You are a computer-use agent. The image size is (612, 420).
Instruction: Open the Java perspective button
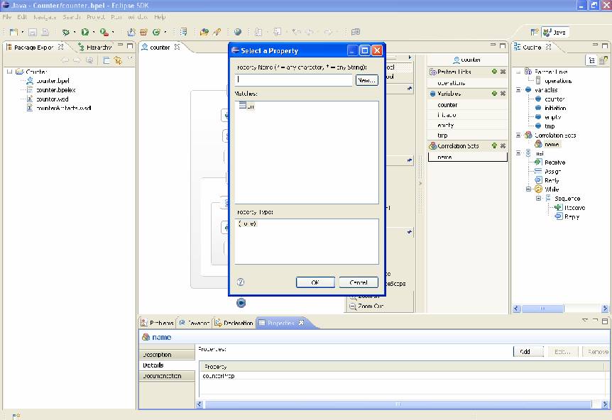(554, 32)
